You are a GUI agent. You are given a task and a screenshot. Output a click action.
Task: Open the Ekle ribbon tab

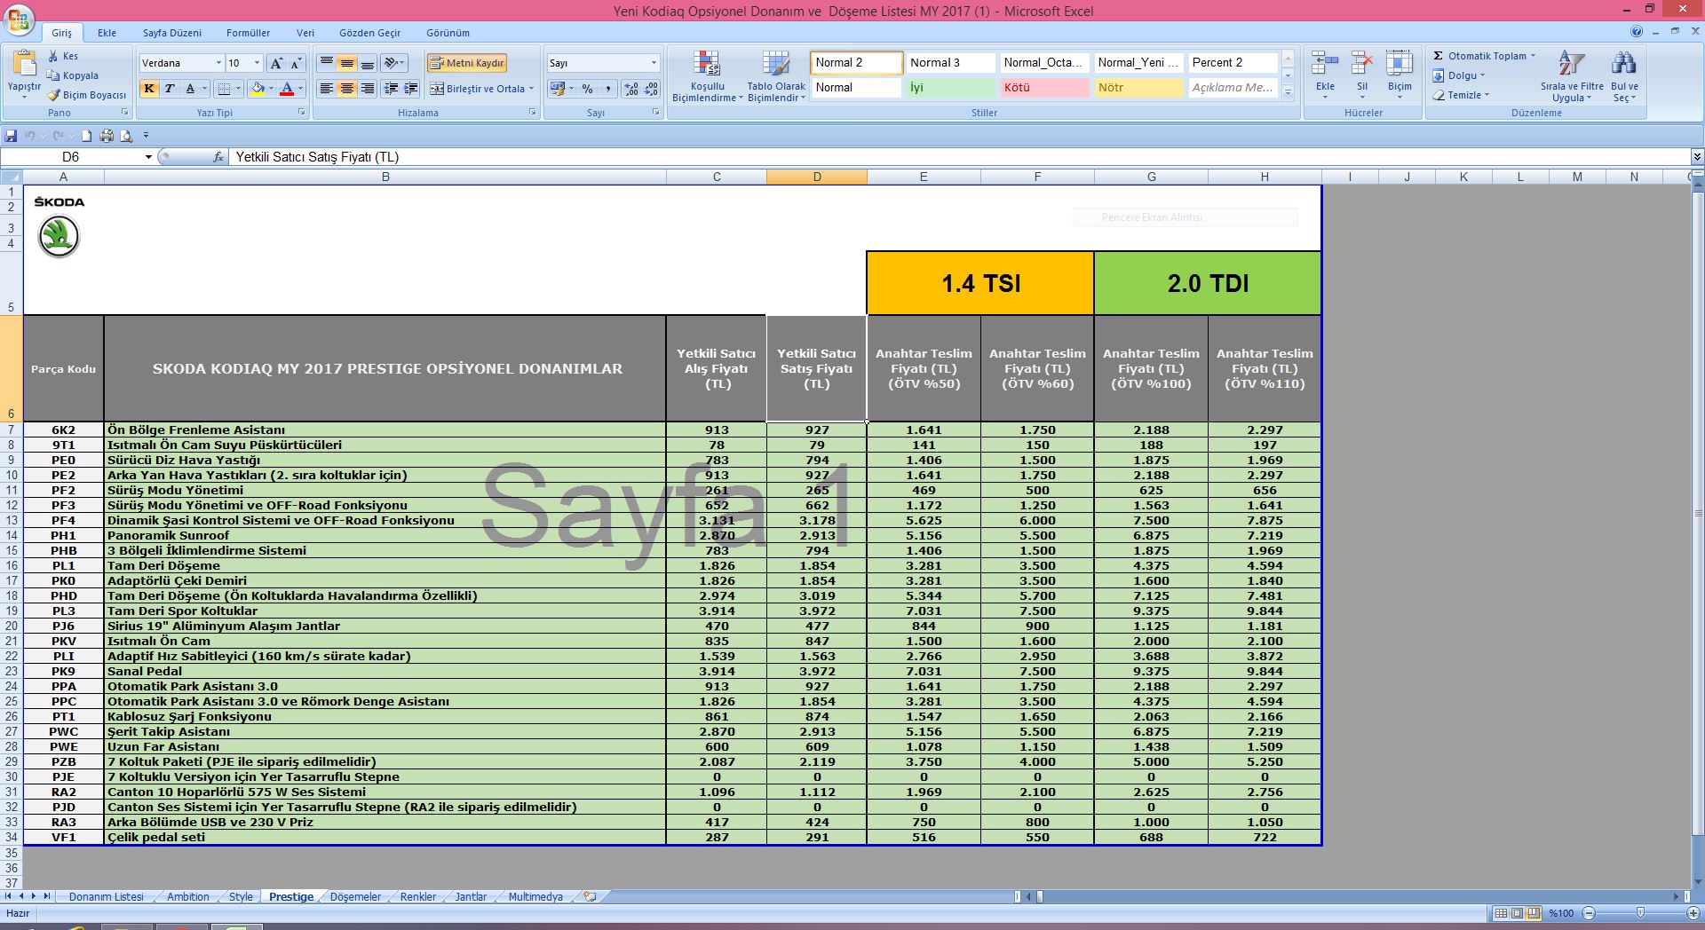click(x=107, y=33)
